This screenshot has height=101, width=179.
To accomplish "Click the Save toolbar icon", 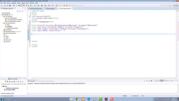I will pyautogui.click(x=5, y=5).
